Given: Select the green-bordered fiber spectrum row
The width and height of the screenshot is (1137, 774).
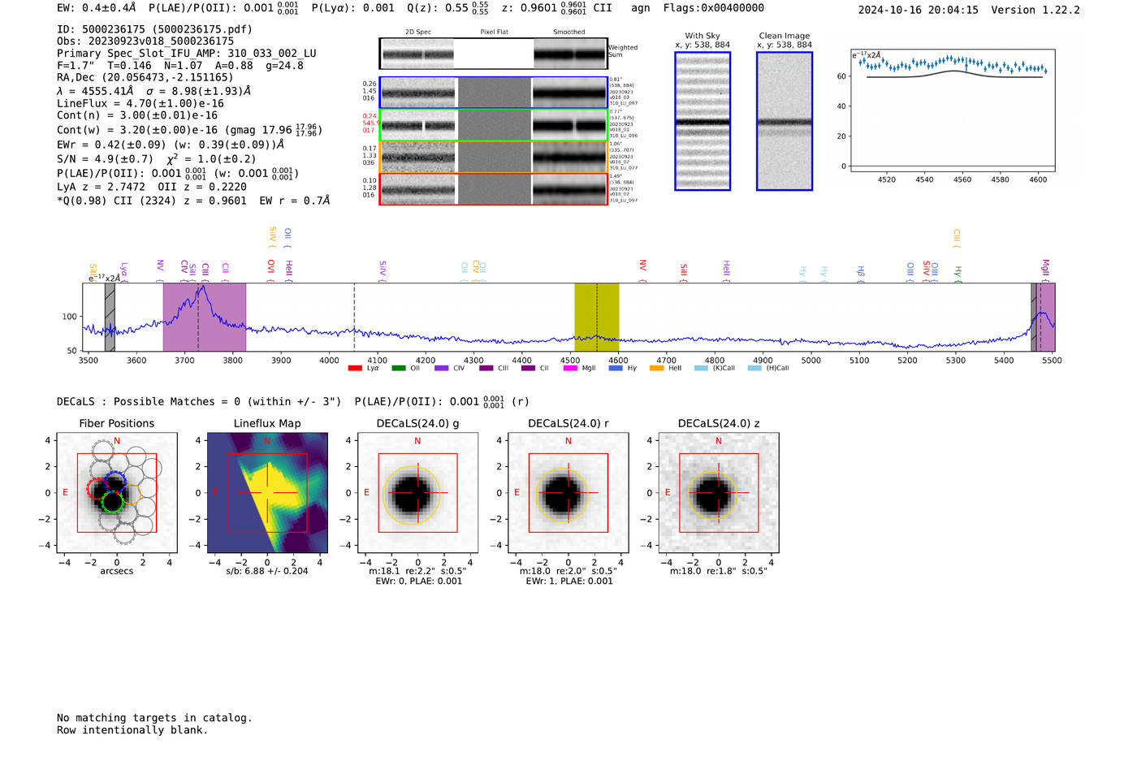Looking at the screenshot, I should click(x=493, y=125).
